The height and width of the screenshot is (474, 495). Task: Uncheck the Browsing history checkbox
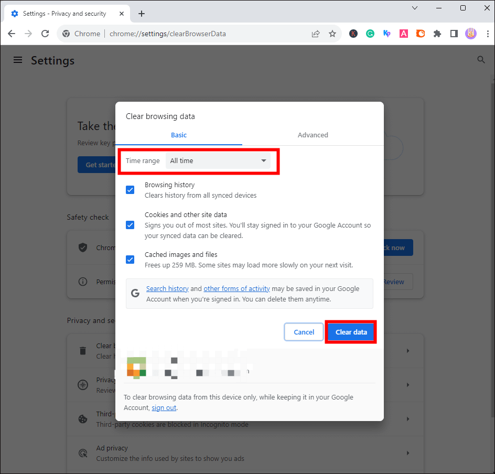pyautogui.click(x=130, y=190)
